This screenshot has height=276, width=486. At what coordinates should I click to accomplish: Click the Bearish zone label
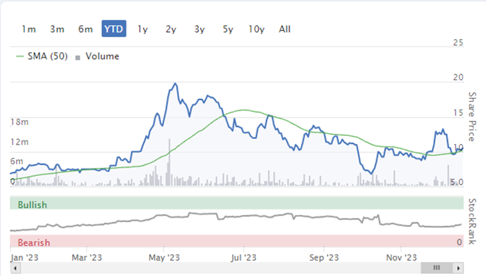34,242
